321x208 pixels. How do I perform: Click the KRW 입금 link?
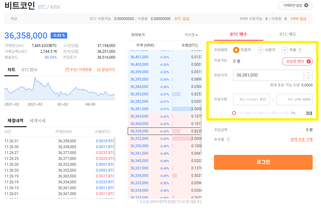(298, 19)
